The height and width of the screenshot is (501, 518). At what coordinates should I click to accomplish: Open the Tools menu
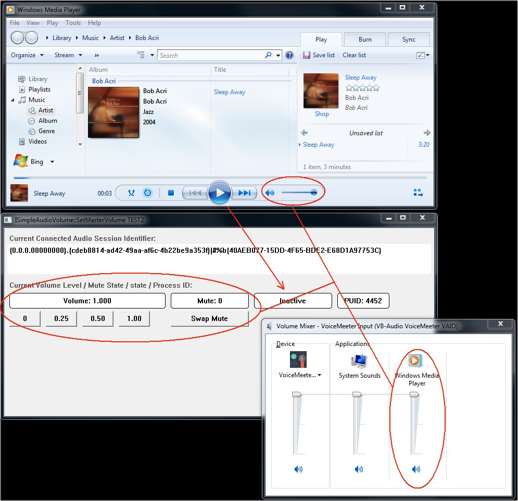pyautogui.click(x=73, y=22)
